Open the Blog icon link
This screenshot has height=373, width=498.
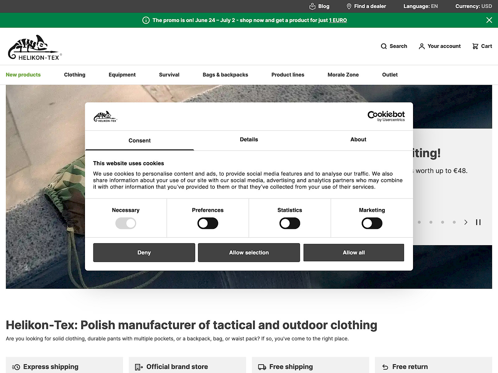312,6
